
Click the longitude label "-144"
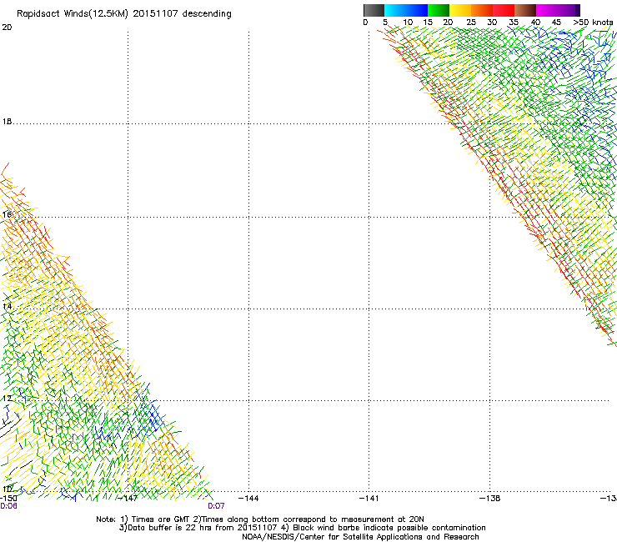248,499
